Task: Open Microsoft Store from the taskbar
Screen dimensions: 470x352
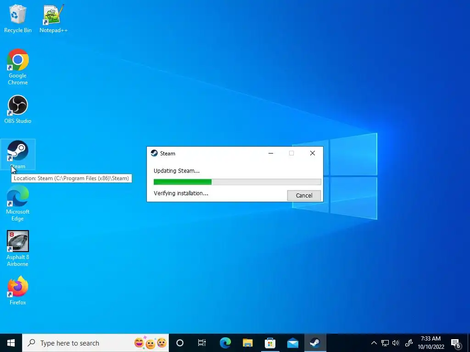Action: click(x=270, y=343)
